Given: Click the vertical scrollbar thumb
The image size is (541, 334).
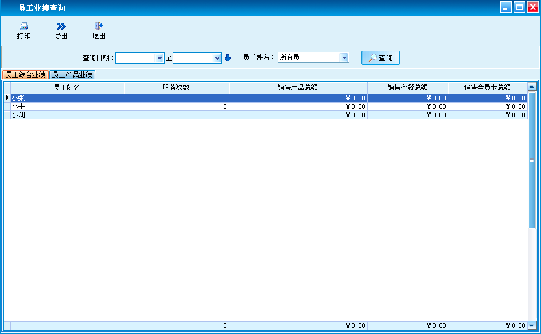Looking at the screenshot, I should click(x=532, y=160).
